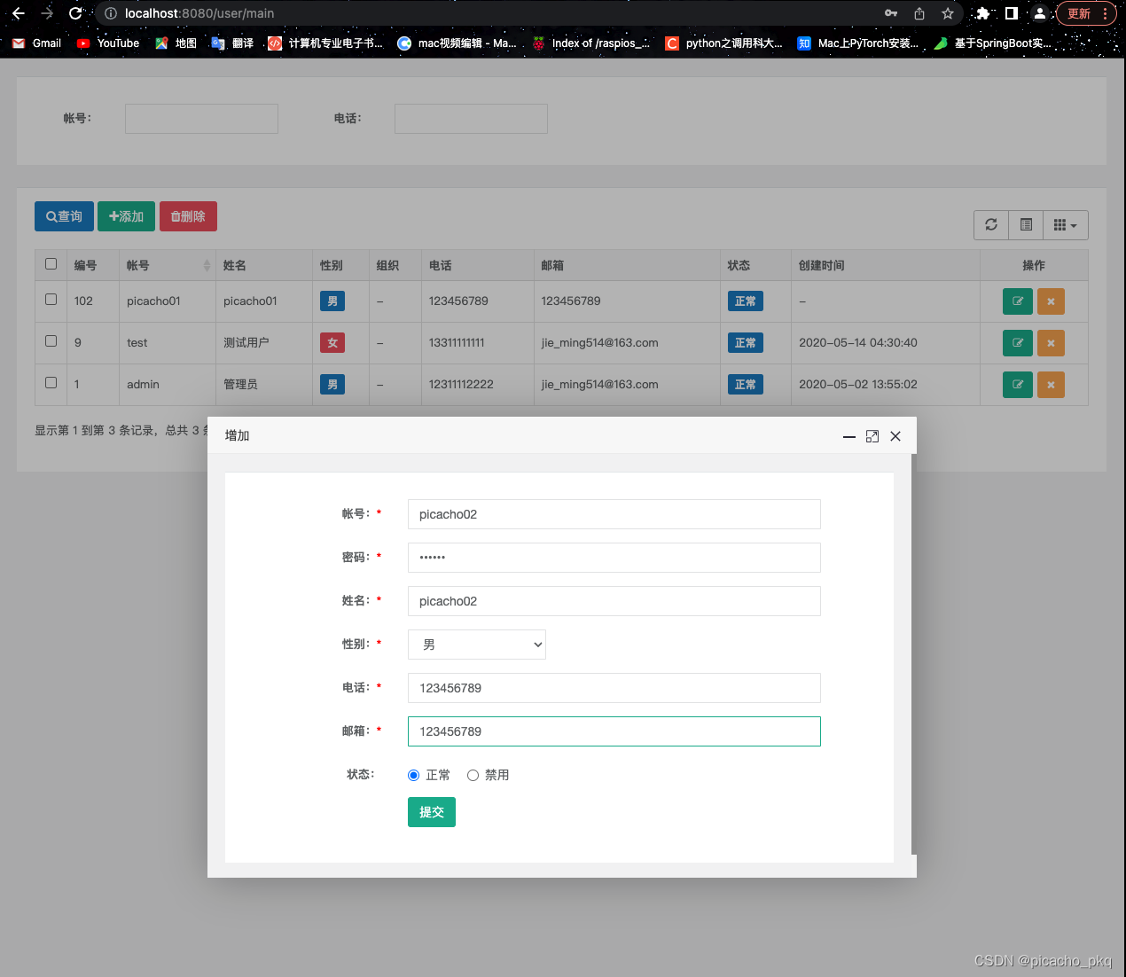The height and width of the screenshot is (977, 1126).
Task: Click the 帐号 search filter field
Action: coord(201,119)
